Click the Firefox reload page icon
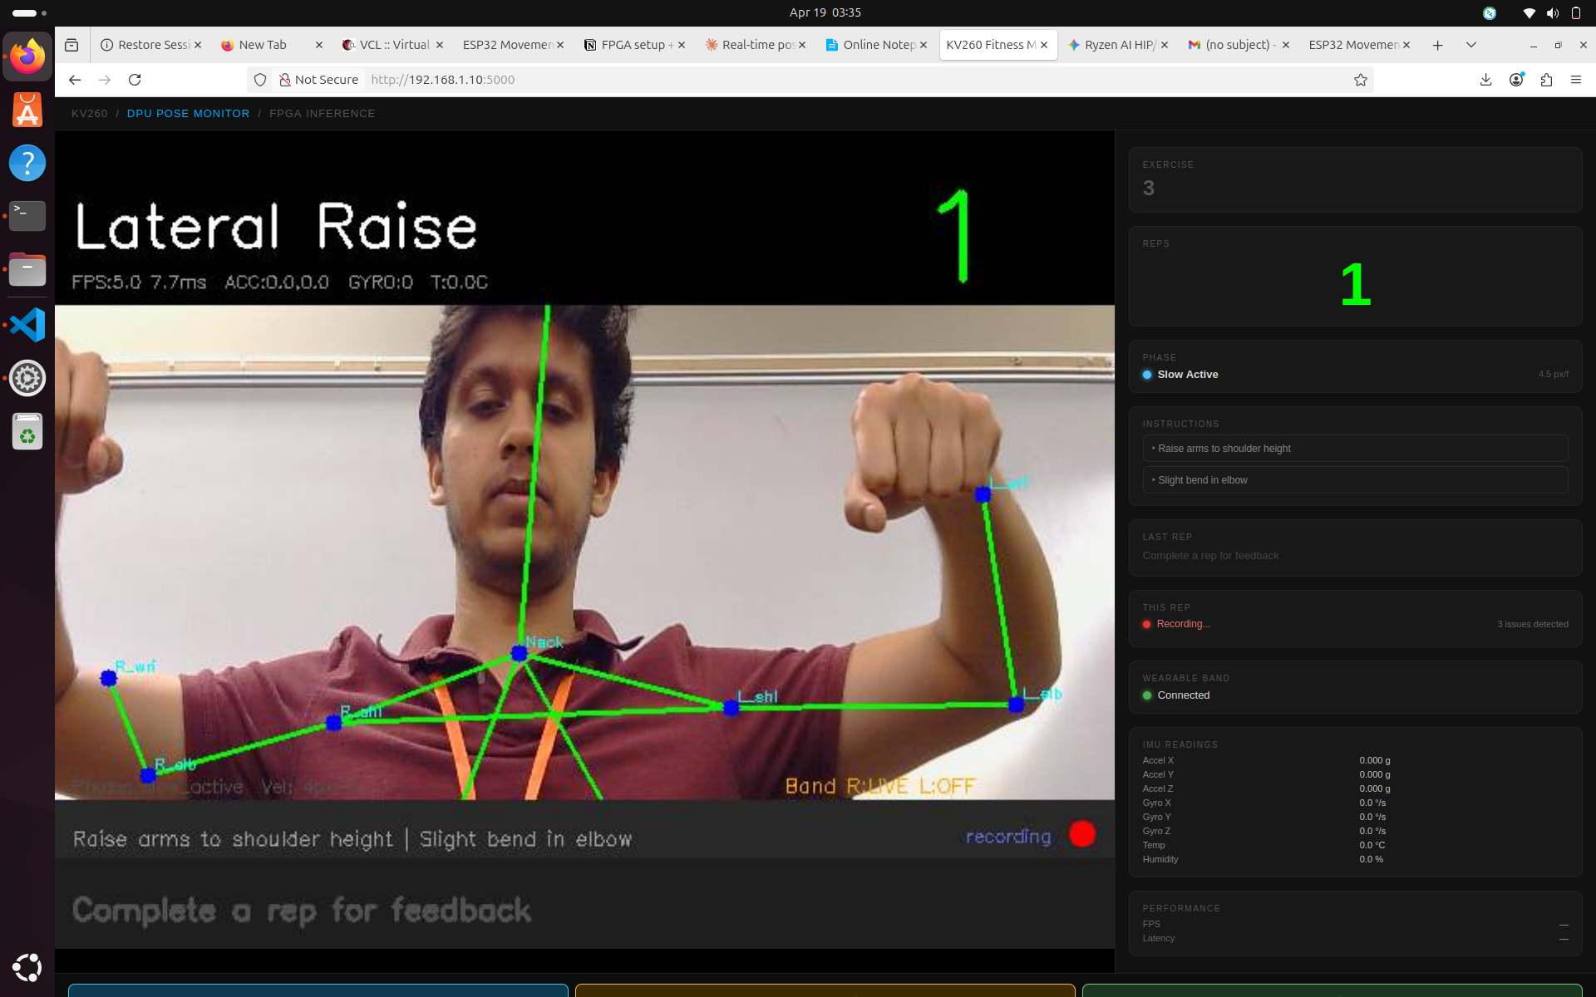The height and width of the screenshot is (997, 1596). click(135, 80)
